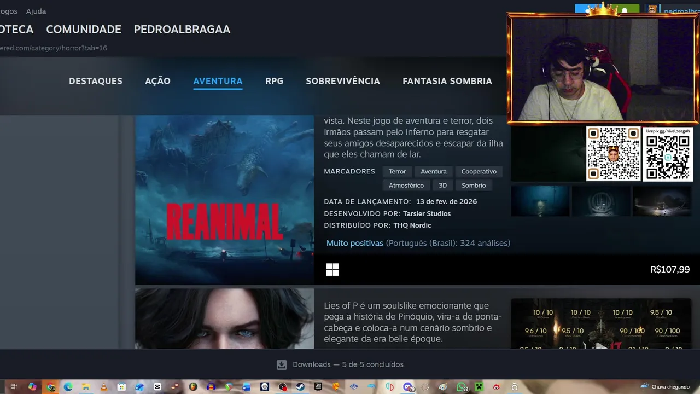
Task: Launch Minecraft from the taskbar
Action: pyautogui.click(x=479, y=387)
